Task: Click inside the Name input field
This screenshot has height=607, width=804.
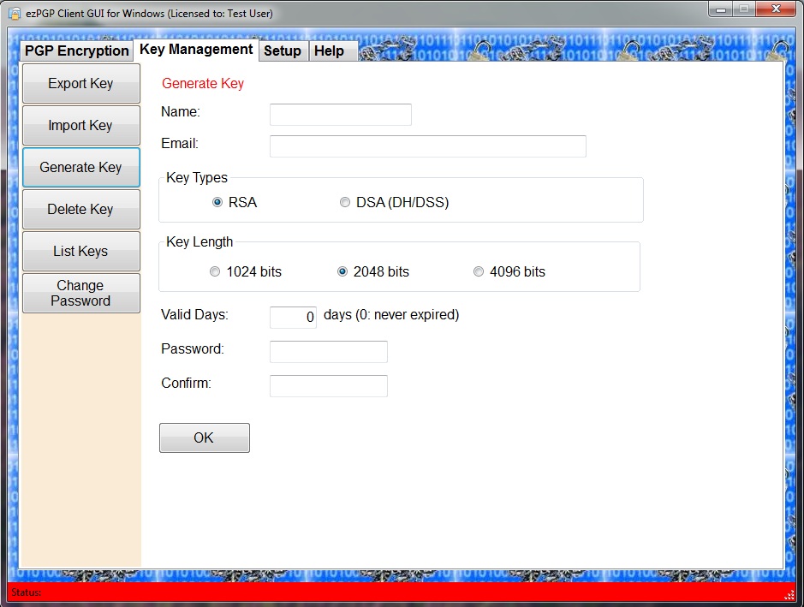Action: coord(340,114)
